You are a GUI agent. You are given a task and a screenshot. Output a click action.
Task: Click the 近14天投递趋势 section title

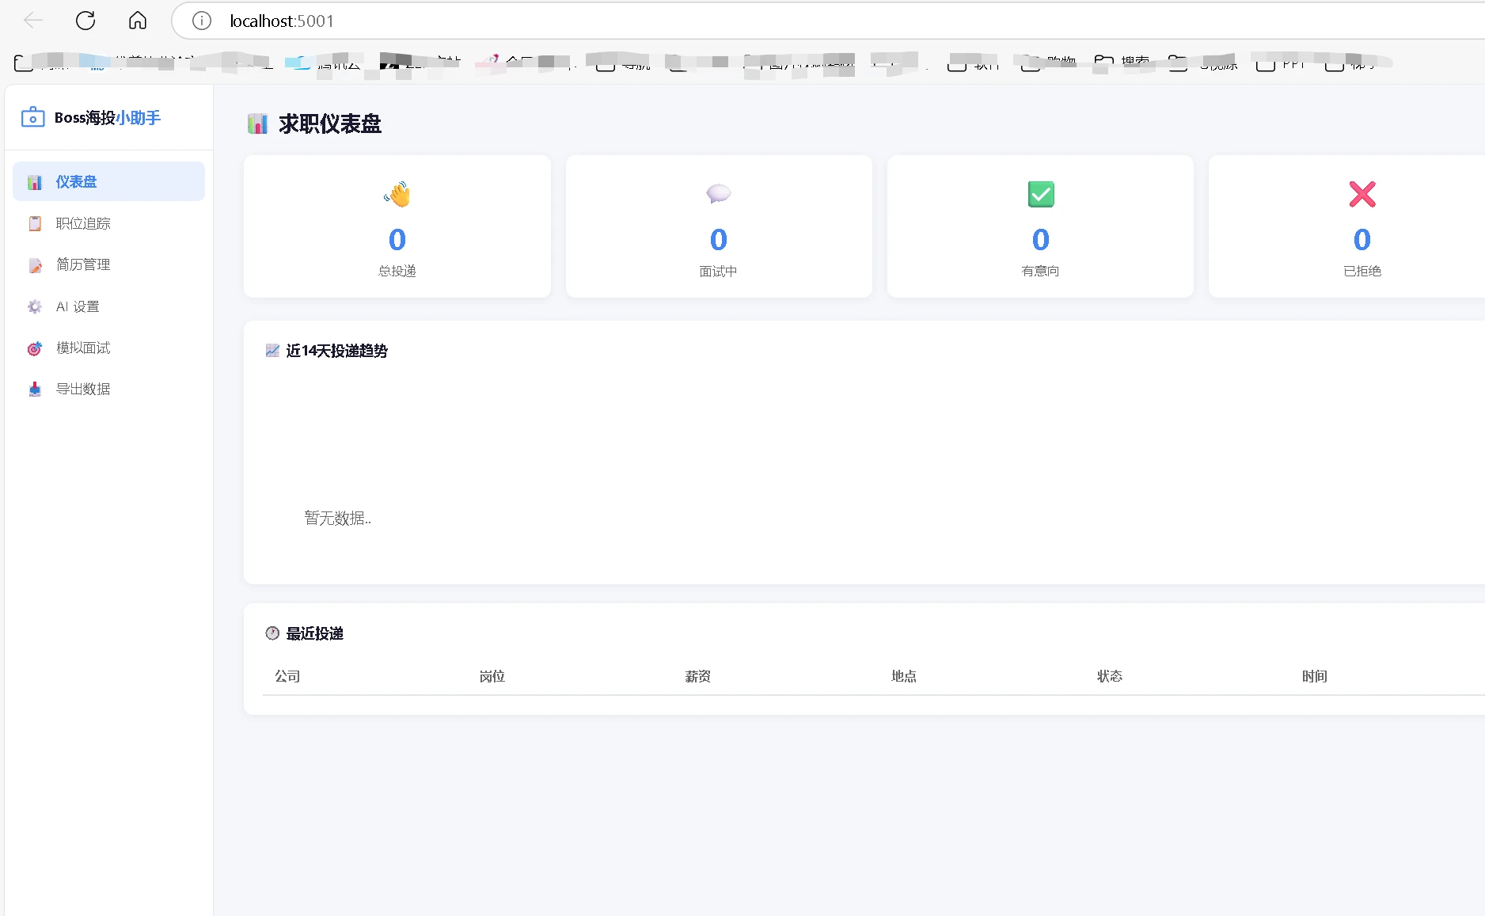tap(337, 351)
